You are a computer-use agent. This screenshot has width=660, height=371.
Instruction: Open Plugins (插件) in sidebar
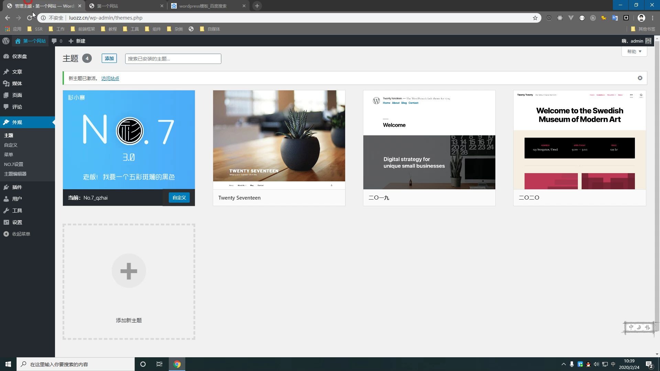coord(17,187)
